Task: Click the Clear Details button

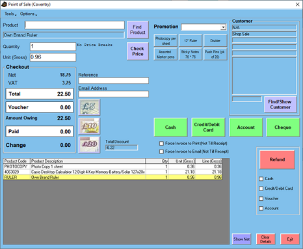Action: [x=266, y=239]
